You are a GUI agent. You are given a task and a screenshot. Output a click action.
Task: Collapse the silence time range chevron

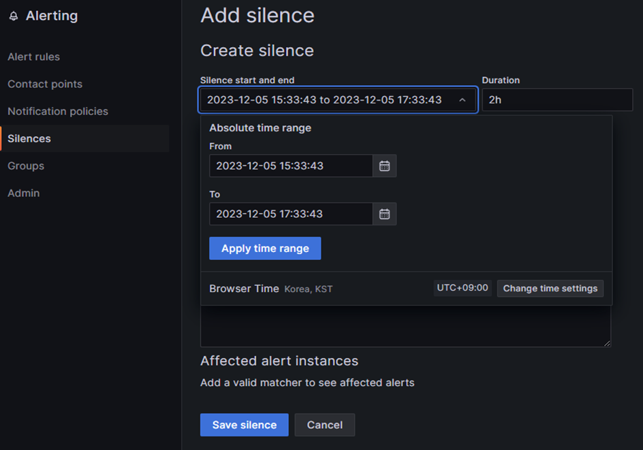point(462,100)
